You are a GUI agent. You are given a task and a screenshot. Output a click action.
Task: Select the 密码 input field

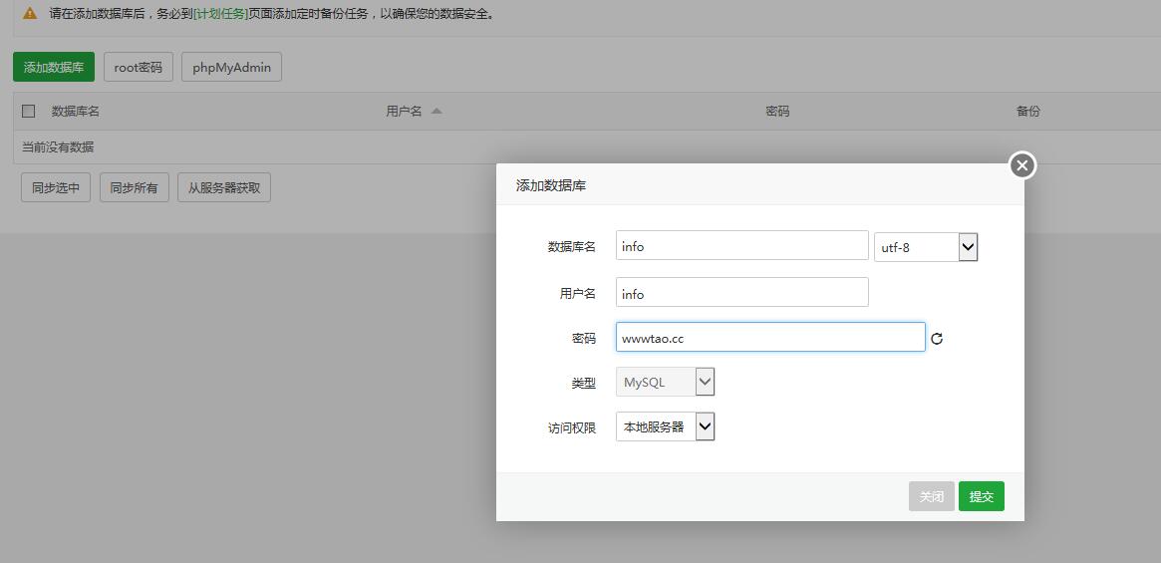tap(769, 338)
